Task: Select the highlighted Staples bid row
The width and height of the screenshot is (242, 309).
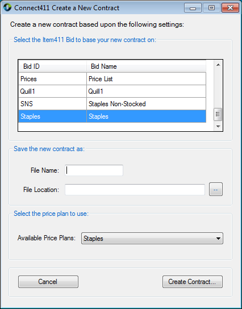Action: pos(112,116)
